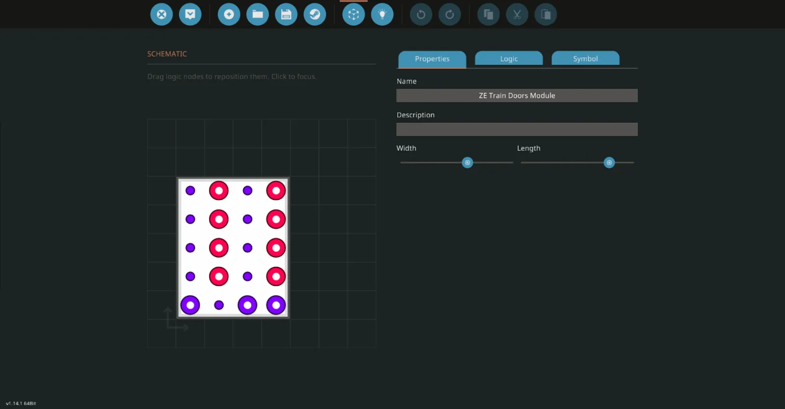Image resolution: width=785 pixels, height=409 pixels.
Task: Click the scissors cut icon
Action: click(x=517, y=14)
